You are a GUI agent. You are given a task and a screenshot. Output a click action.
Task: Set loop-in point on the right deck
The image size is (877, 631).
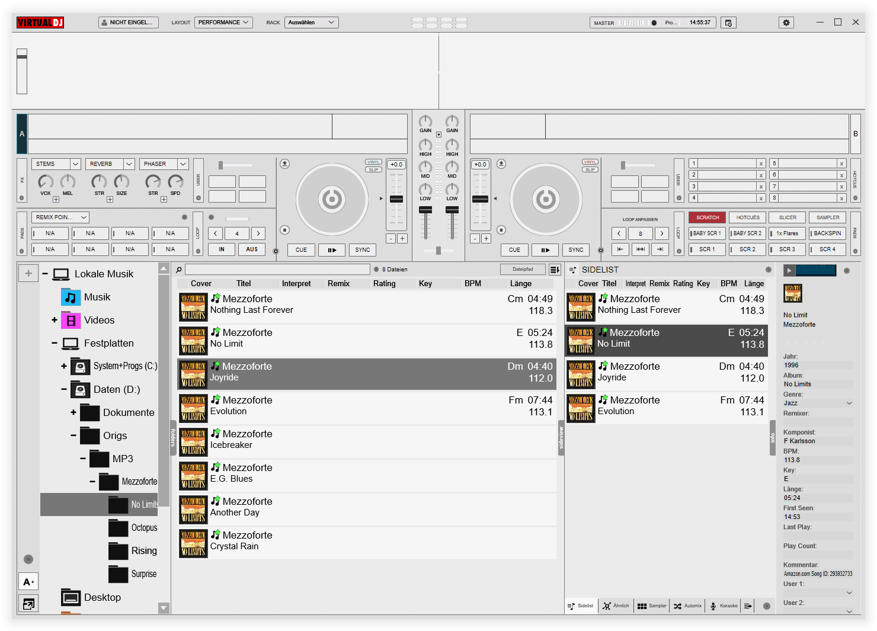(x=620, y=249)
